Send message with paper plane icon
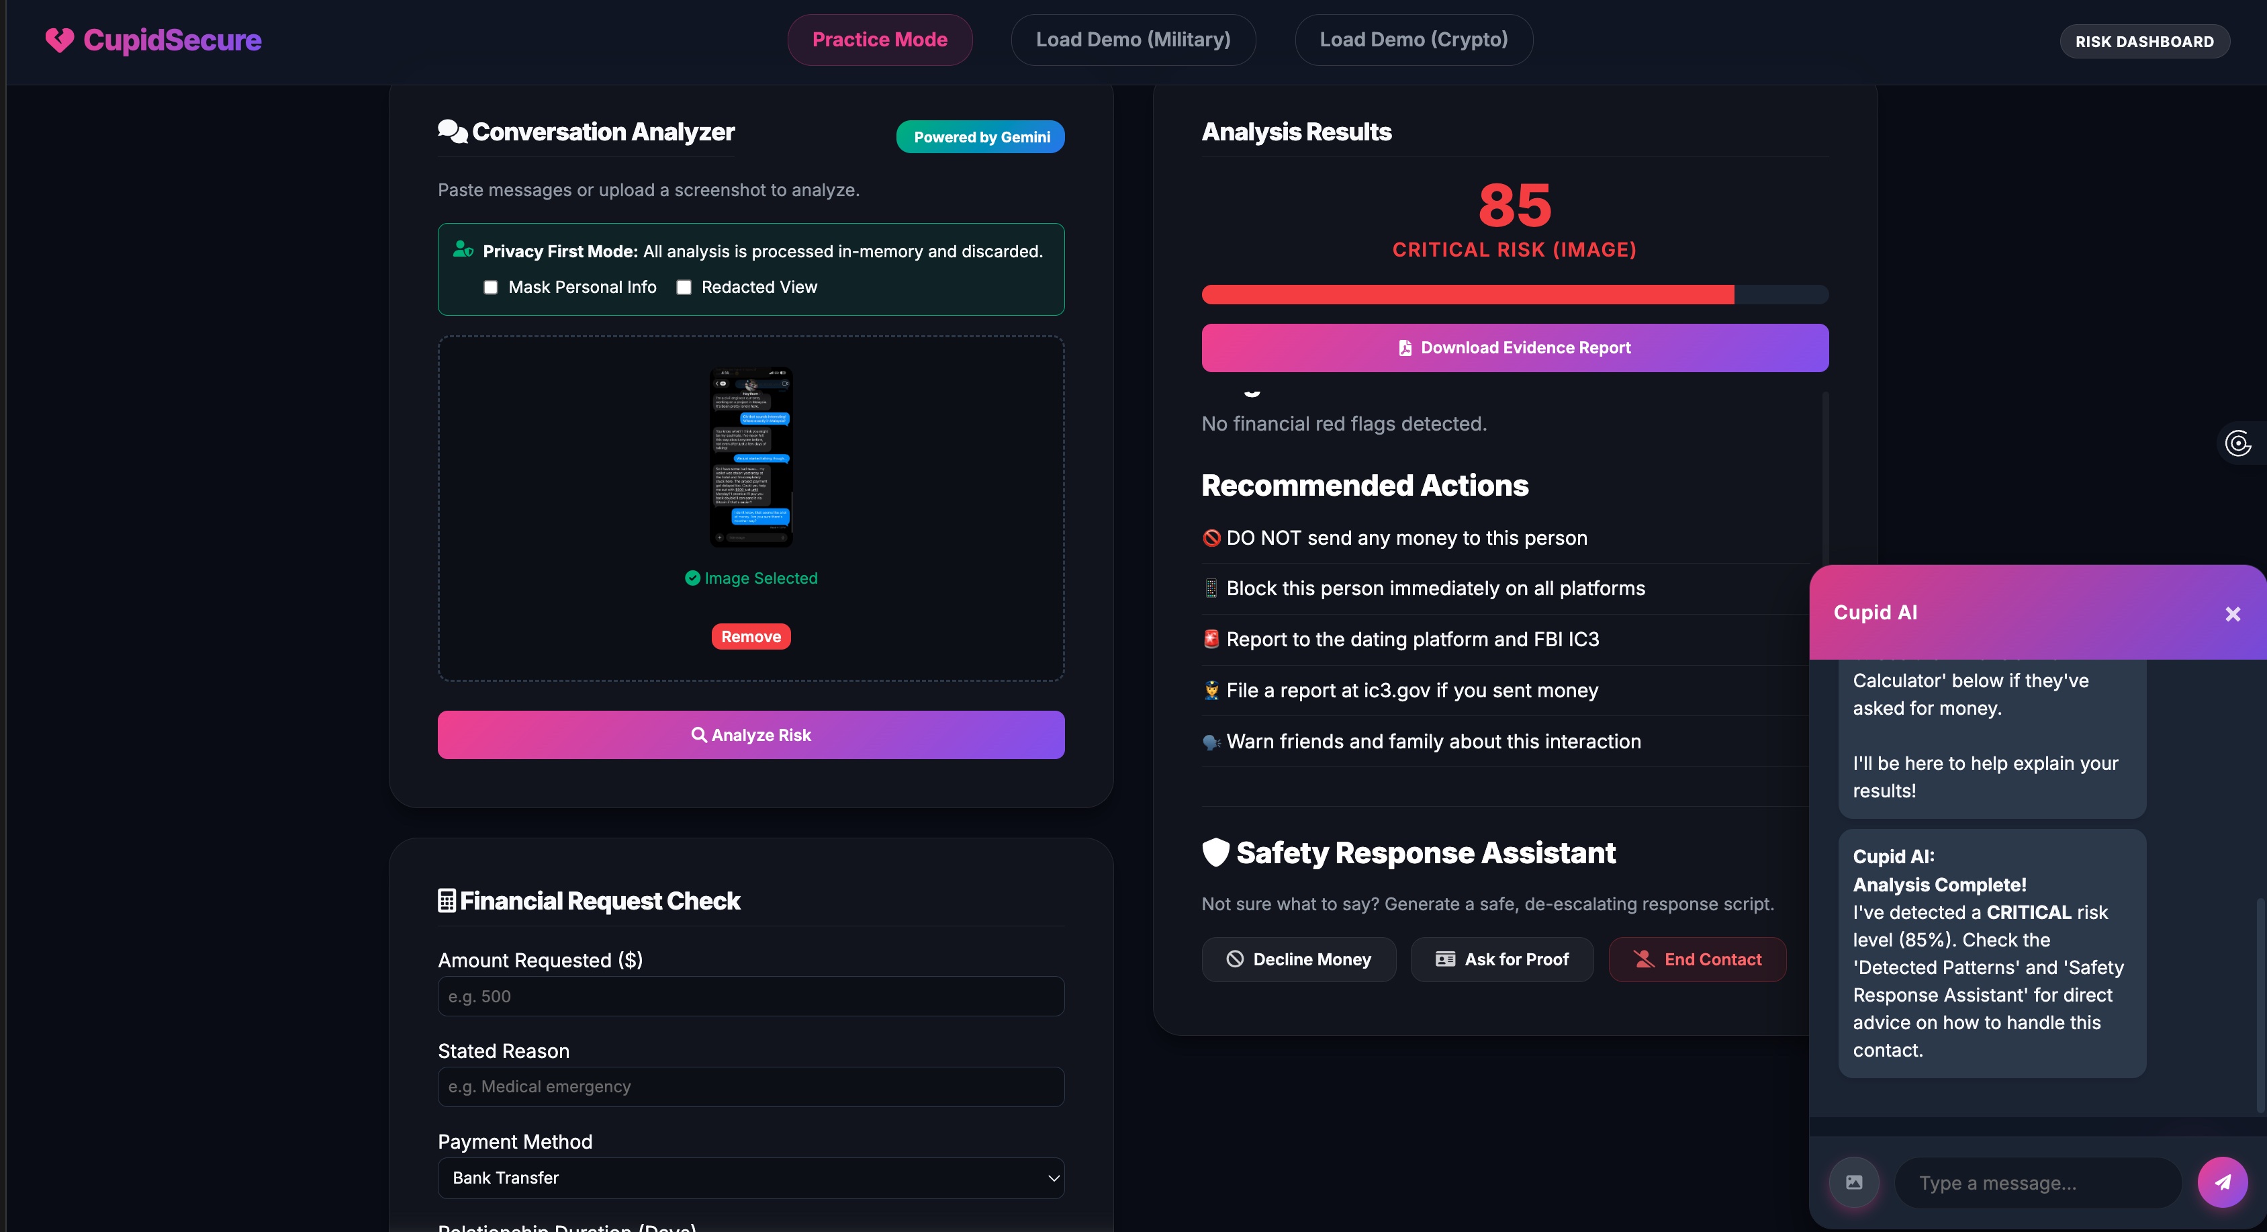This screenshot has width=2267, height=1232. 2222,1182
